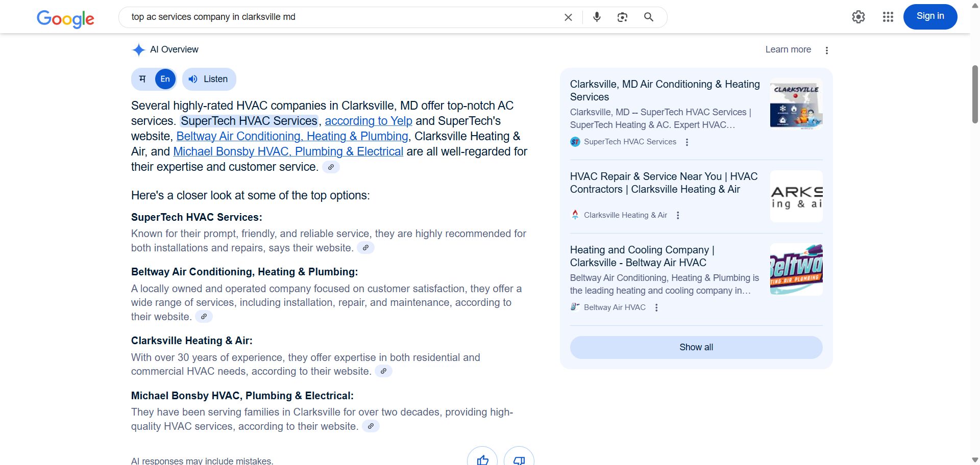Open Beltway Air HVAC result options menu
Image resolution: width=980 pixels, height=465 pixels.
coord(656,307)
